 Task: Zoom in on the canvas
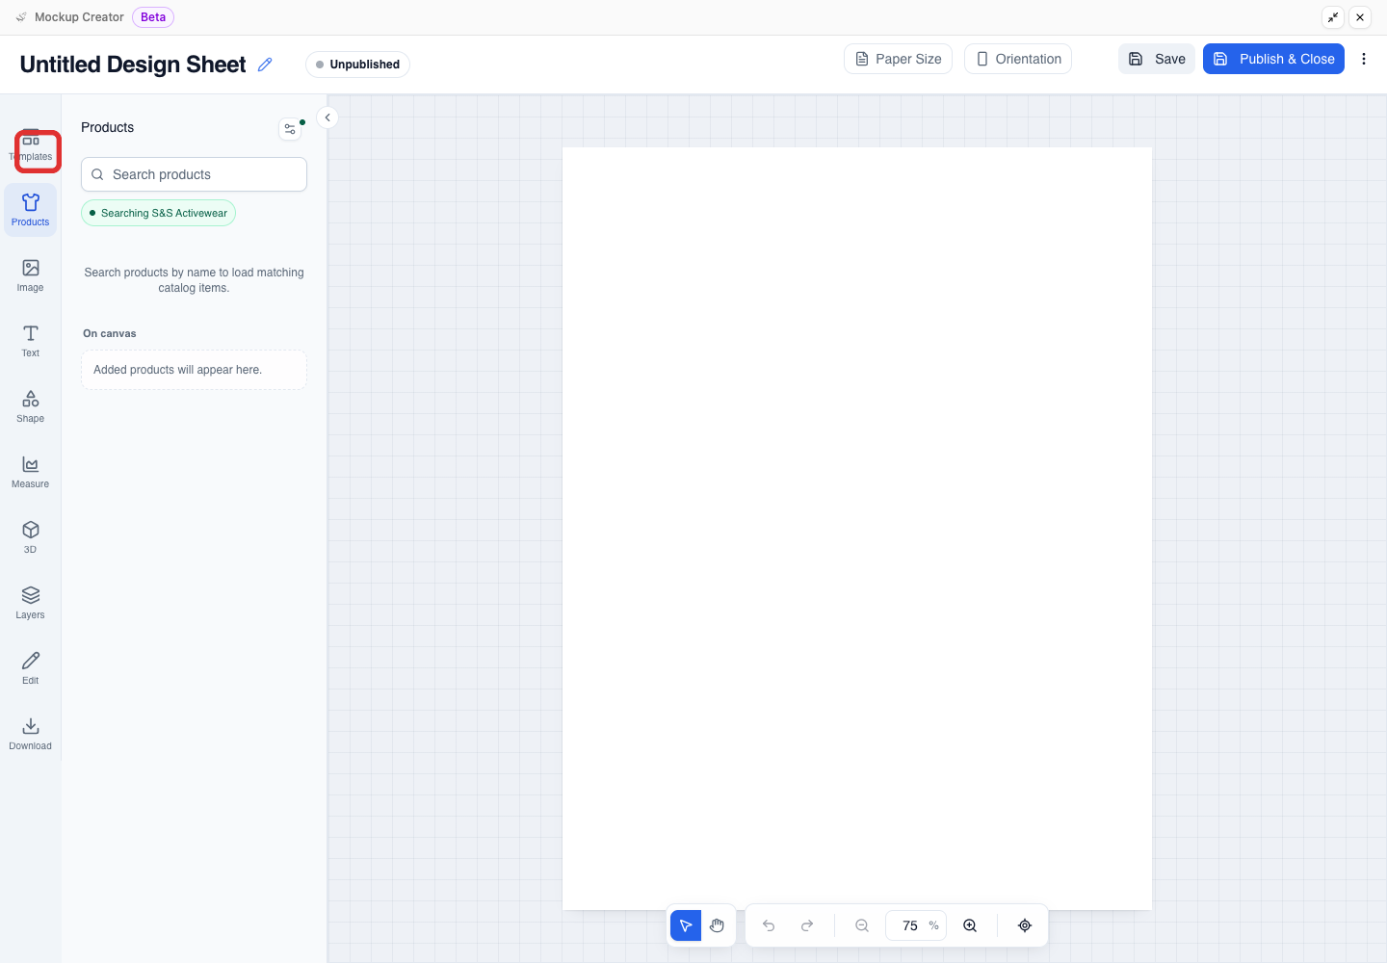[x=970, y=925]
